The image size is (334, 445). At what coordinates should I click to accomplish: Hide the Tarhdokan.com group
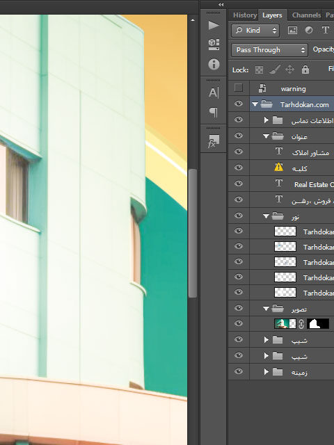point(239,104)
